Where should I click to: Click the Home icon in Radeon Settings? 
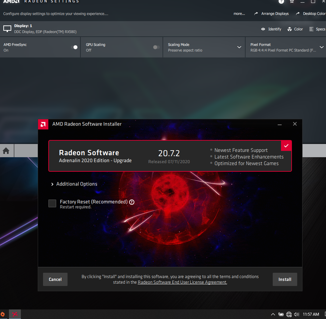pos(6,151)
